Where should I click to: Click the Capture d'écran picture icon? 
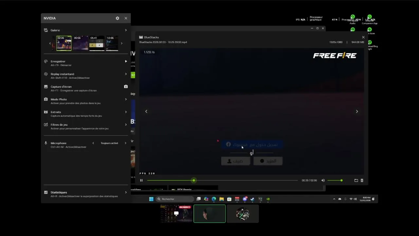(46, 87)
